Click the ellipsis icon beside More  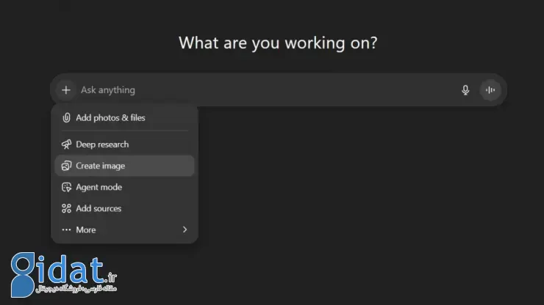coord(66,229)
